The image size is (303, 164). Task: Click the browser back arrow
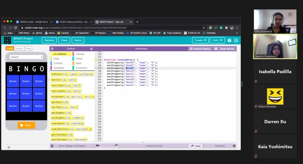(5, 27)
